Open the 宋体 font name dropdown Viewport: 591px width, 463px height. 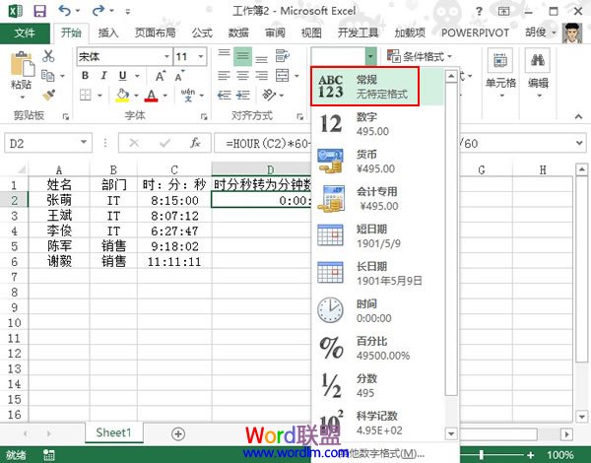point(166,56)
